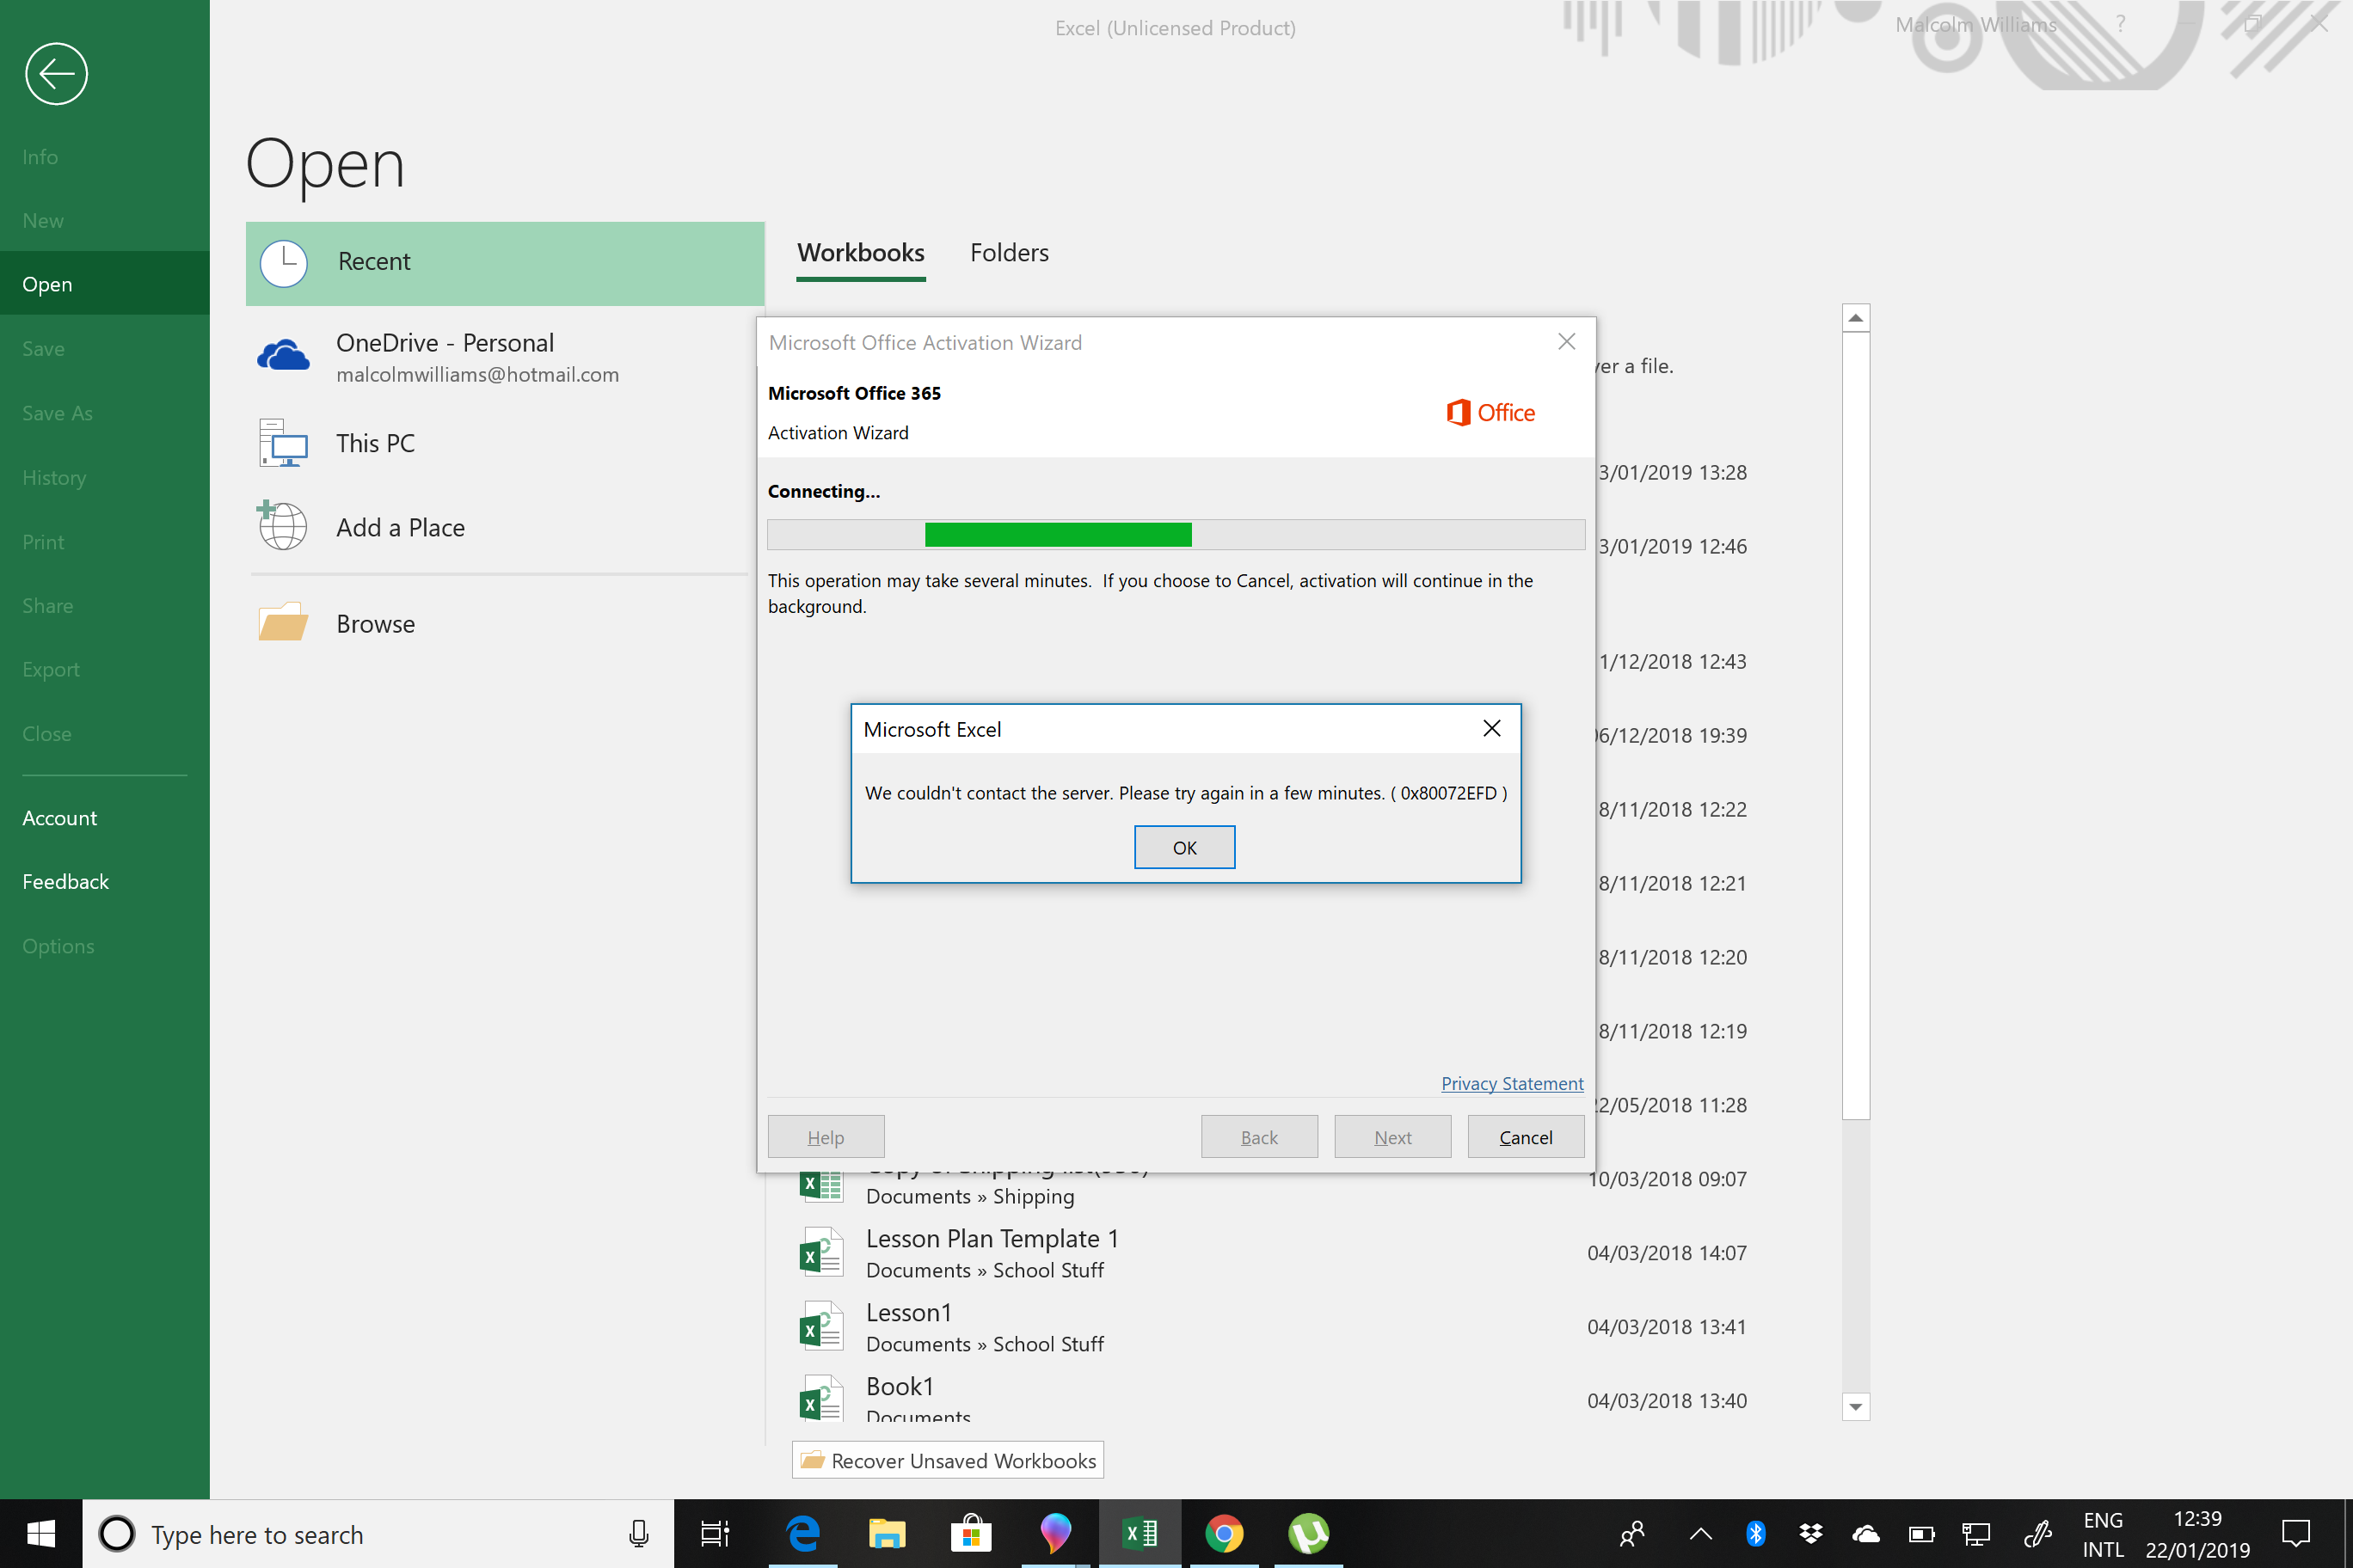Click Recover Unsaved Workbooks button

coord(948,1460)
